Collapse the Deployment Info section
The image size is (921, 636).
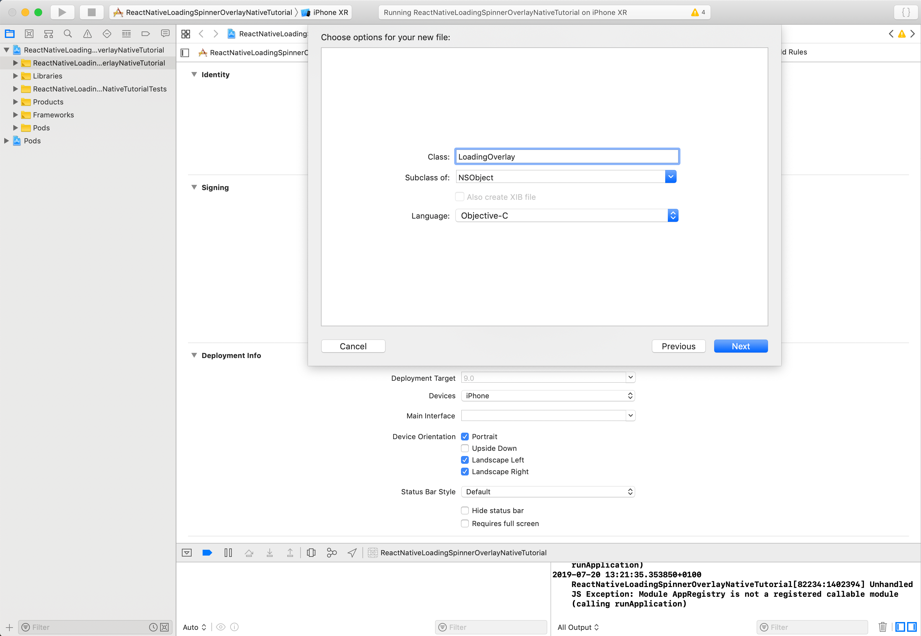click(194, 355)
